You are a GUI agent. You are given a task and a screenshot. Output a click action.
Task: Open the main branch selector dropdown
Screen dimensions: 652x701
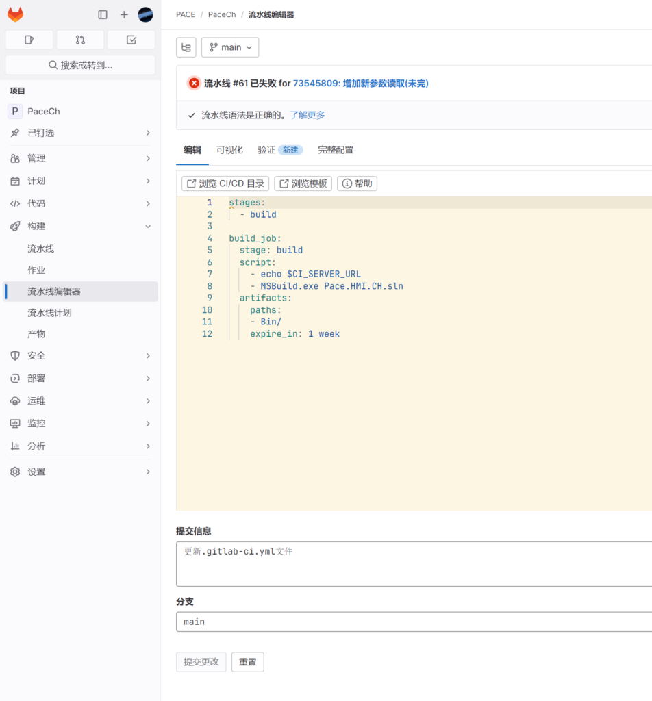pyautogui.click(x=230, y=47)
